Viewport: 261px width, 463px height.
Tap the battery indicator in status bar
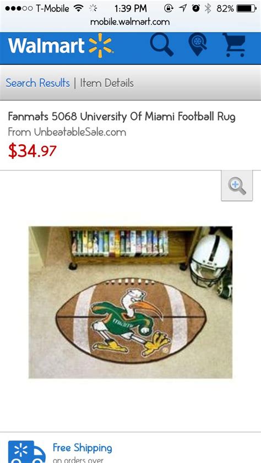coord(246,9)
